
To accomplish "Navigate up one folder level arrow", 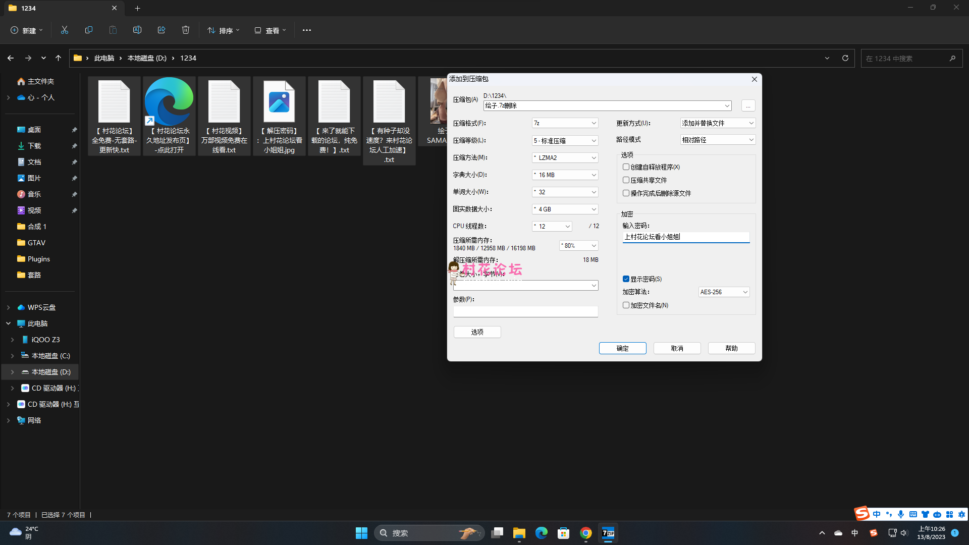I will point(59,58).
